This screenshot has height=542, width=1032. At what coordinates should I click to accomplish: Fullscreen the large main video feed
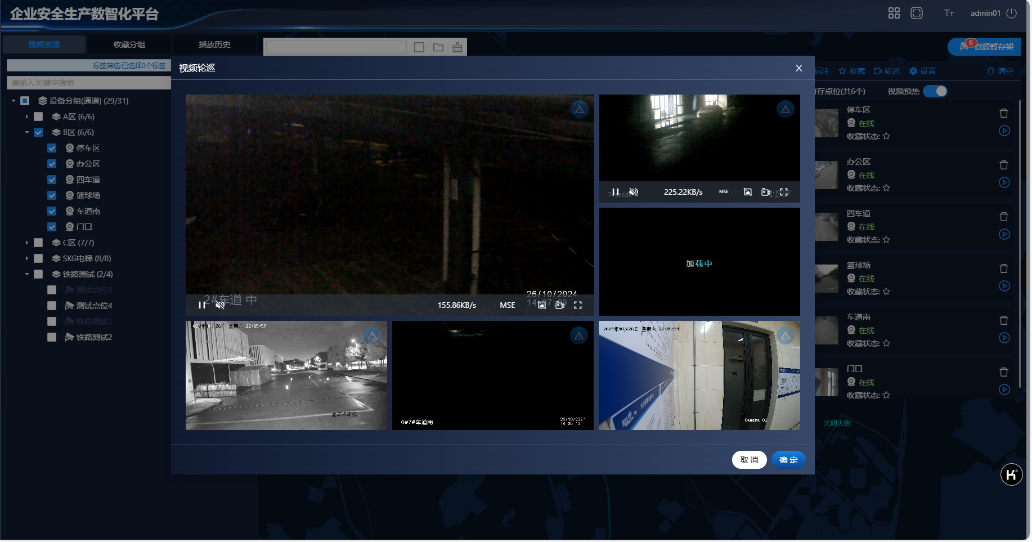[578, 305]
